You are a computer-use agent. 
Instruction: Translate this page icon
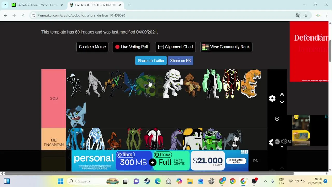pyautogui.click(x=298, y=15)
